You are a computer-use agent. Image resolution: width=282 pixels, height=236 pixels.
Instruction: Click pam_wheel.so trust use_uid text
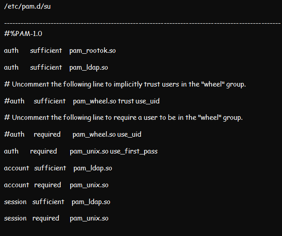tap(116, 101)
